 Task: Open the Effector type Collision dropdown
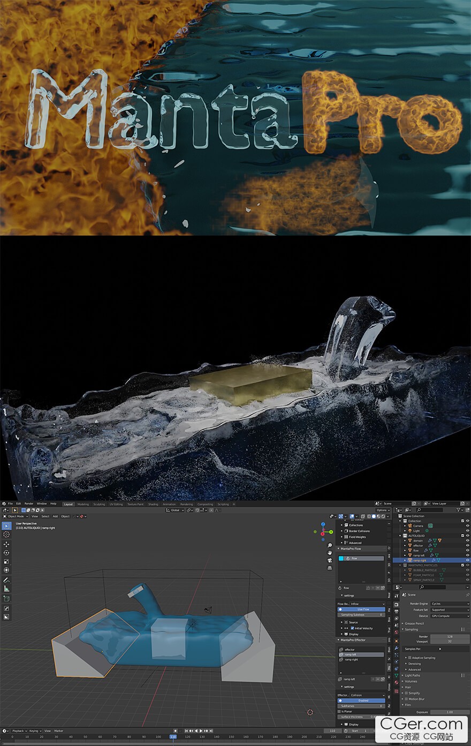coord(367,695)
